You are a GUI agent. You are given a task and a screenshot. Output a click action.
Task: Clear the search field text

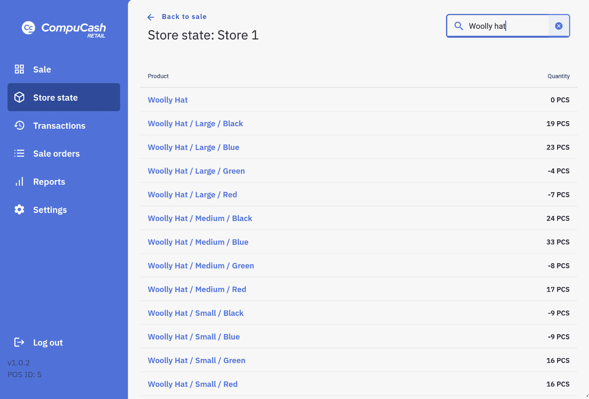[x=558, y=26]
